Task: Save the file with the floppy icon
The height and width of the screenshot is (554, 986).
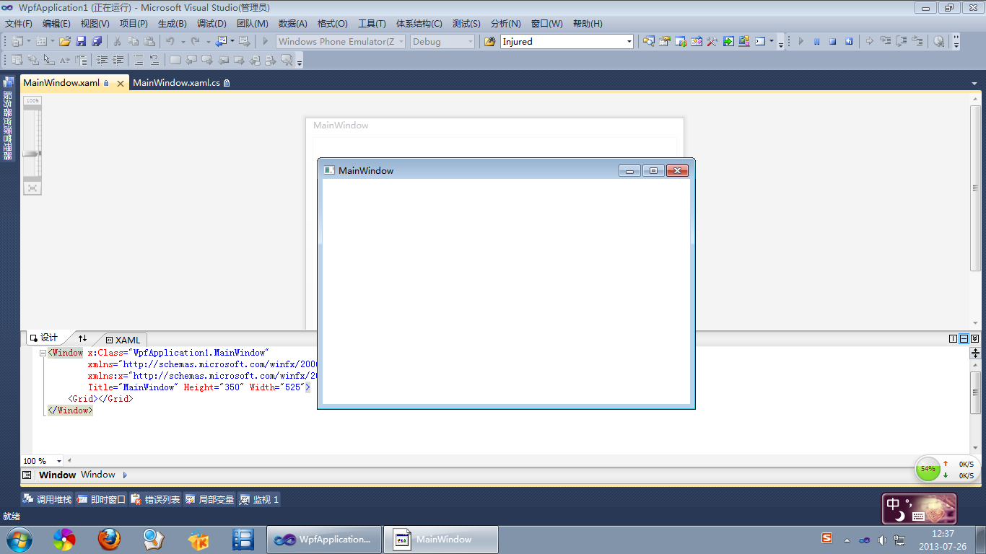Action: 81,42
